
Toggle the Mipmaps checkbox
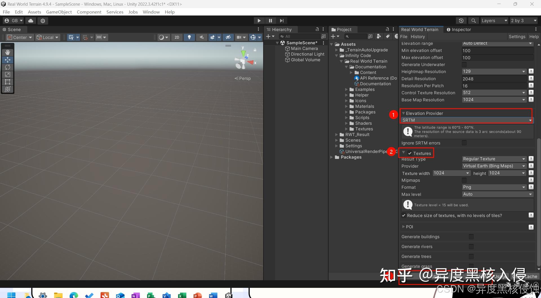[464, 180]
